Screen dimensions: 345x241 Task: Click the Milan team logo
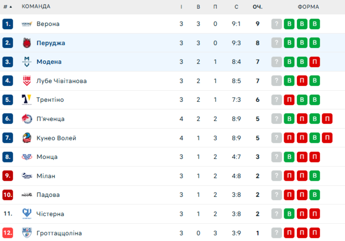tap(27, 176)
